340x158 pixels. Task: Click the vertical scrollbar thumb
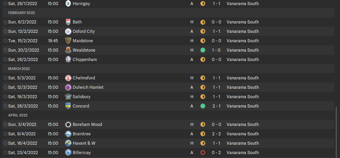[x=337, y=131]
